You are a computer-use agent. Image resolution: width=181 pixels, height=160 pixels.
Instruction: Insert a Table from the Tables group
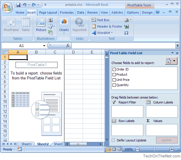(26, 25)
